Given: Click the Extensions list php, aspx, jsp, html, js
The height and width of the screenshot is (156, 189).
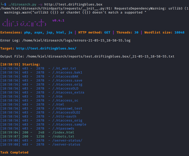Looking at the screenshot, I should pyautogui.click(x=48, y=32).
